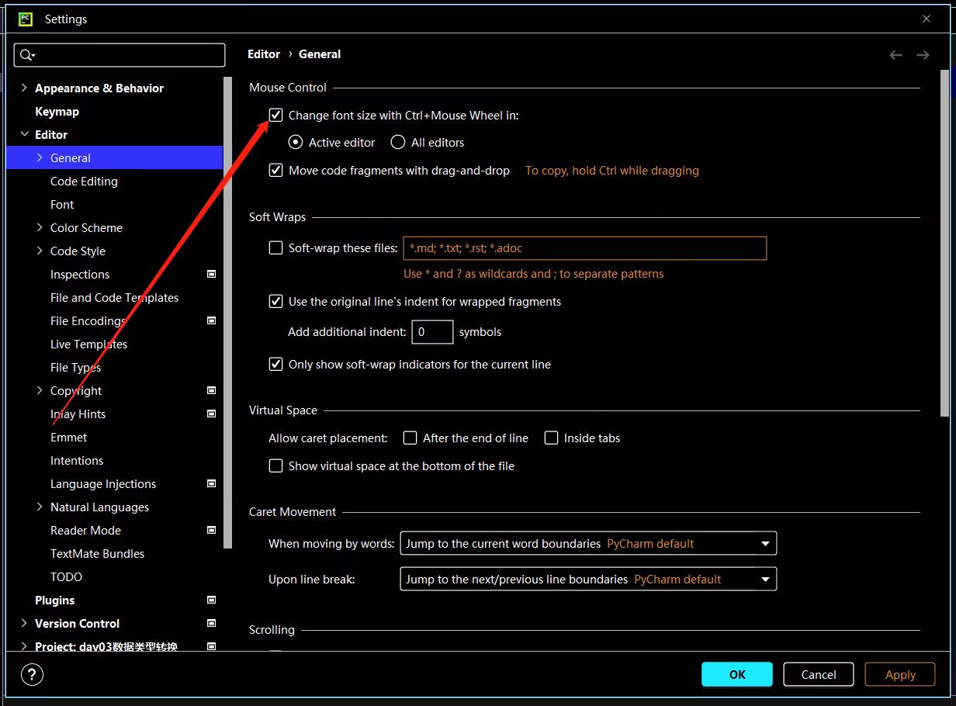Screen dimensions: 956x706
Task: Click the back navigation arrow icon
Action: (895, 55)
